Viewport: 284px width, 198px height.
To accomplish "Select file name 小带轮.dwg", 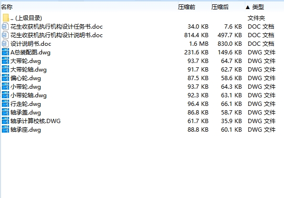I will click(26, 87).
